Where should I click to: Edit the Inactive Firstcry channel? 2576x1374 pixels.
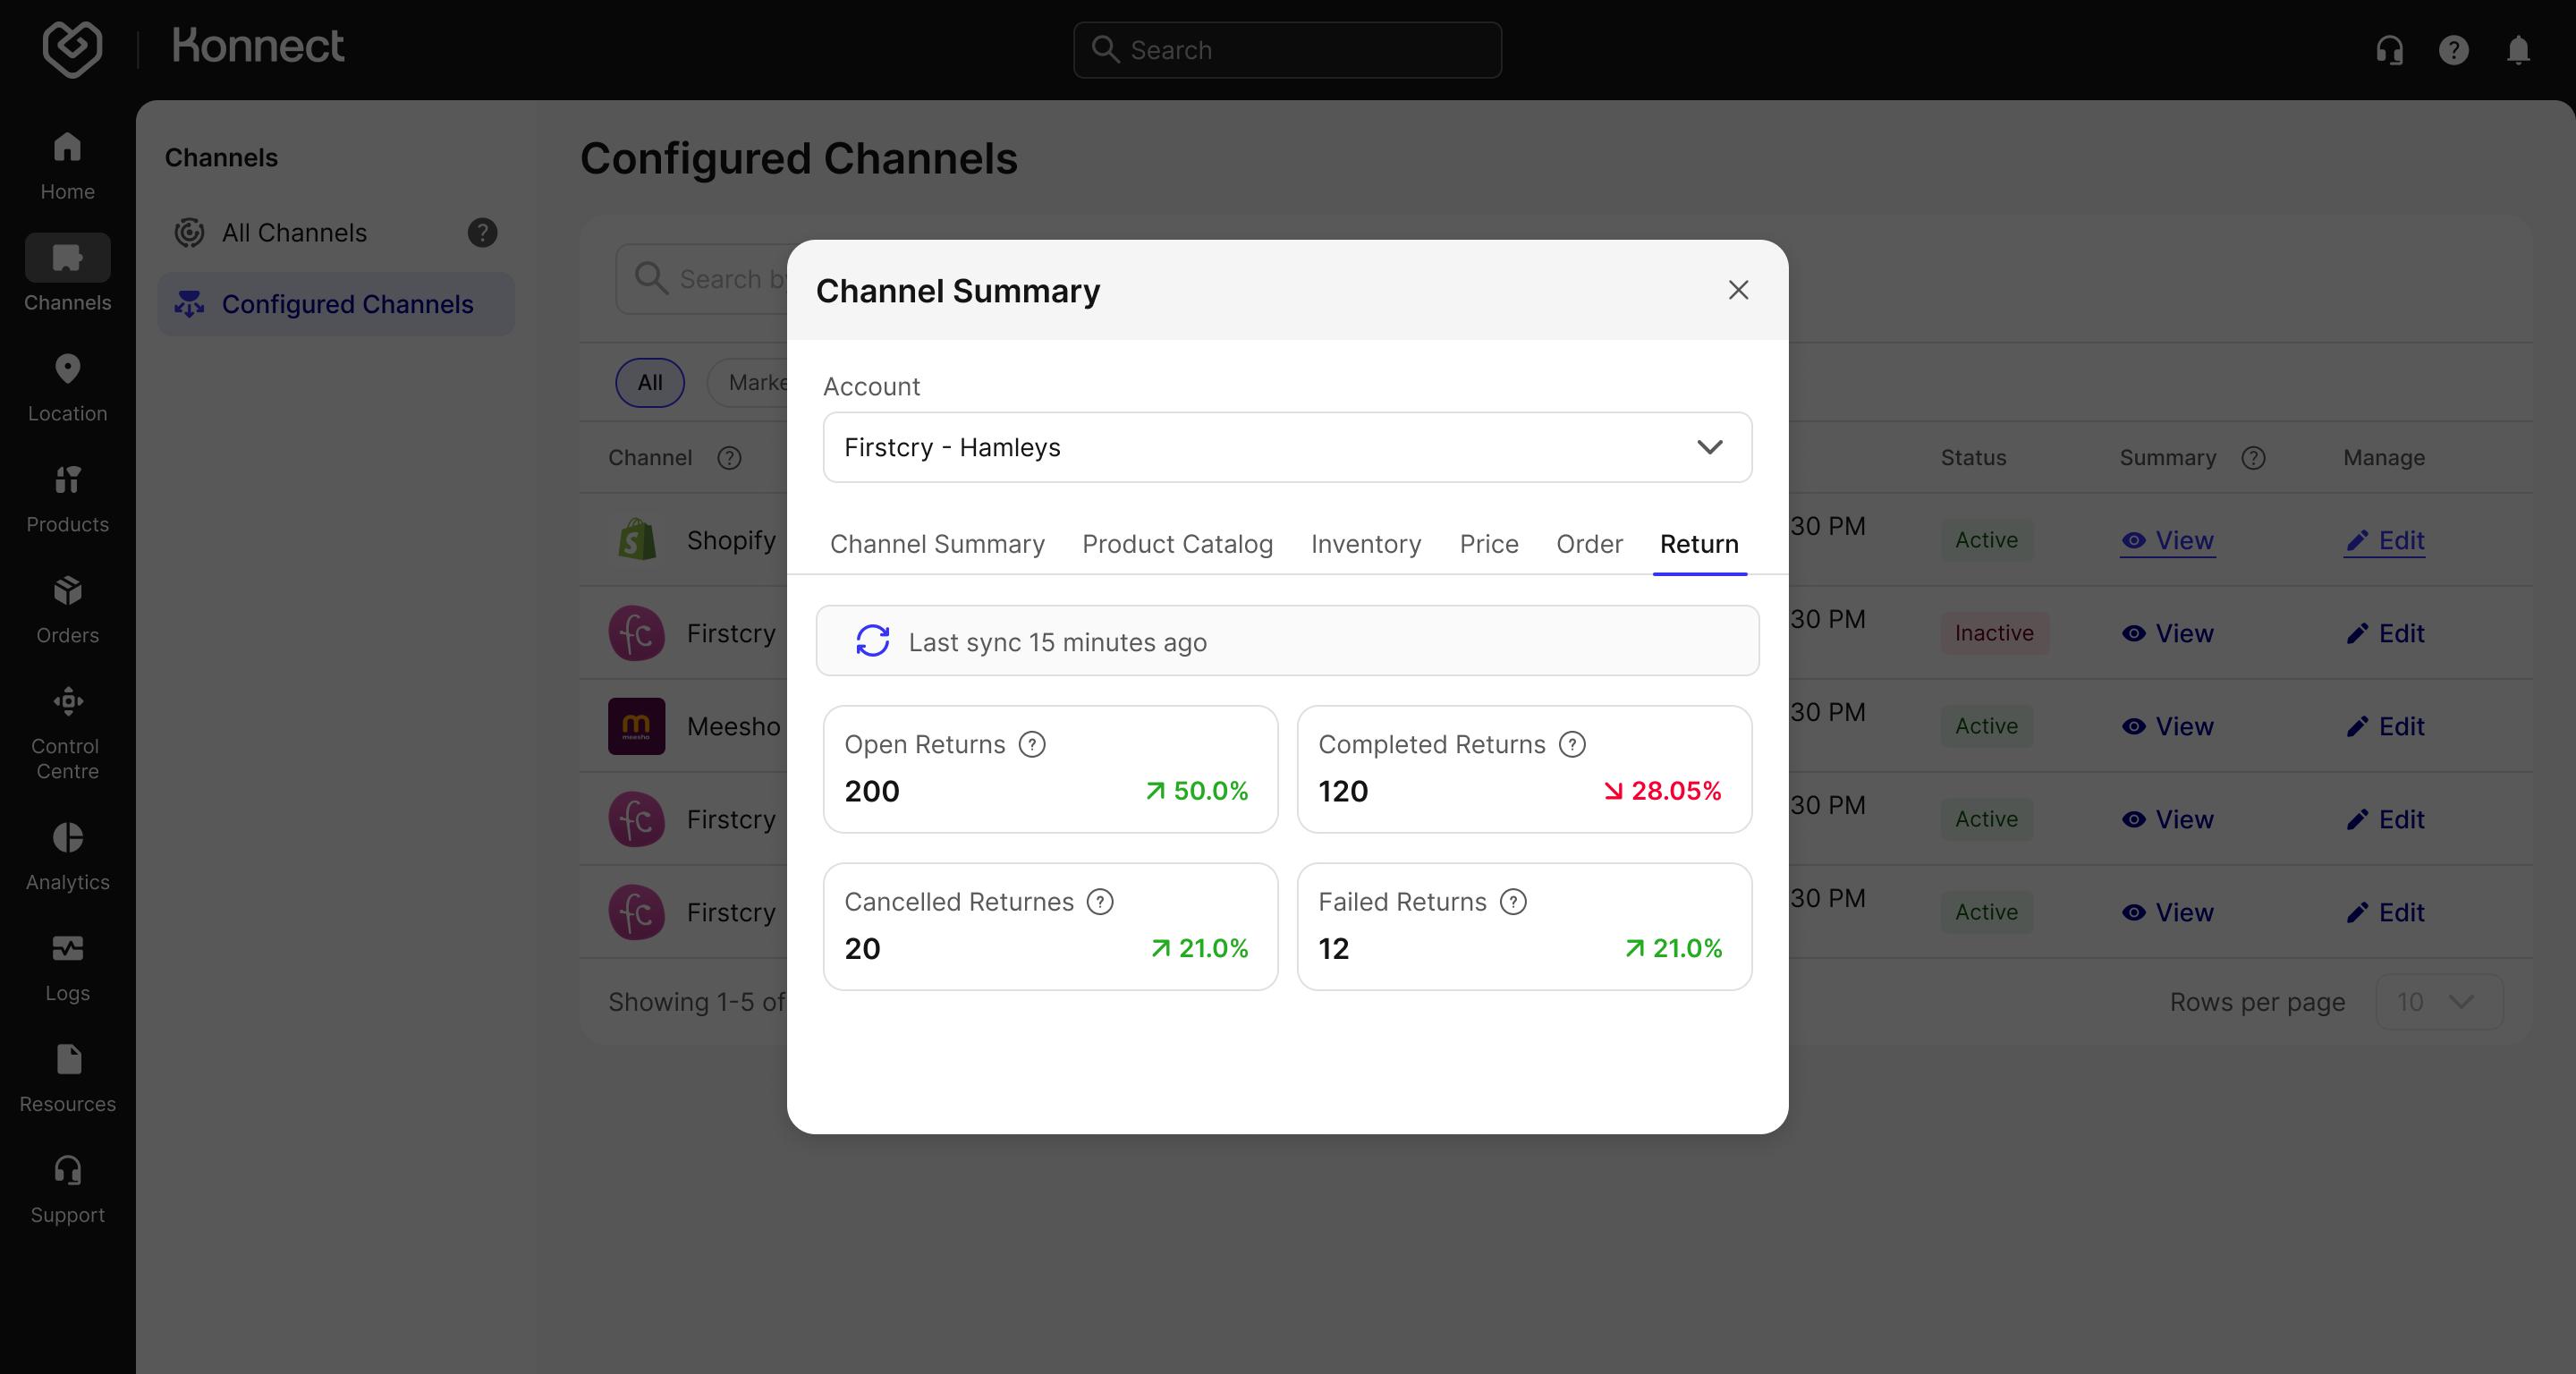tap(2384, 633)
